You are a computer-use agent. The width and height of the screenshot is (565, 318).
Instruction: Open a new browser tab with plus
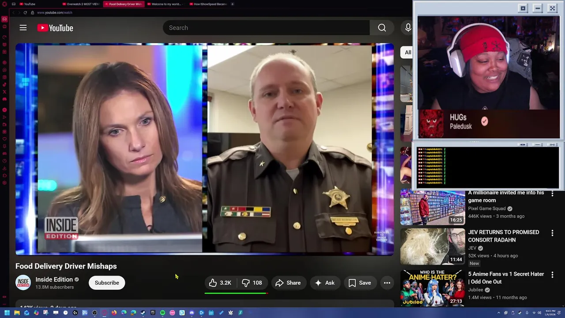[233, 4]
